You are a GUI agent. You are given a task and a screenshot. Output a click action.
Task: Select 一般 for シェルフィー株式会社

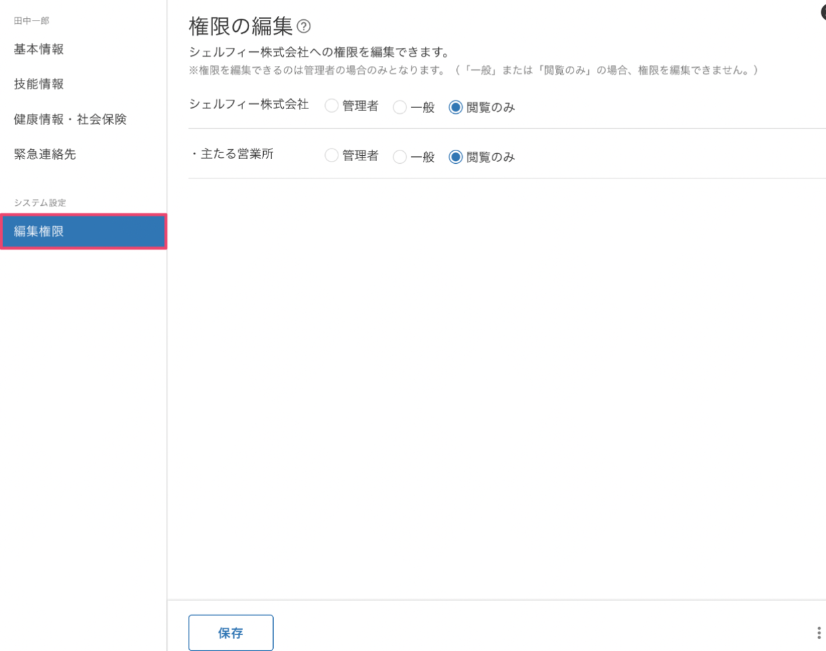click(398, 105)
